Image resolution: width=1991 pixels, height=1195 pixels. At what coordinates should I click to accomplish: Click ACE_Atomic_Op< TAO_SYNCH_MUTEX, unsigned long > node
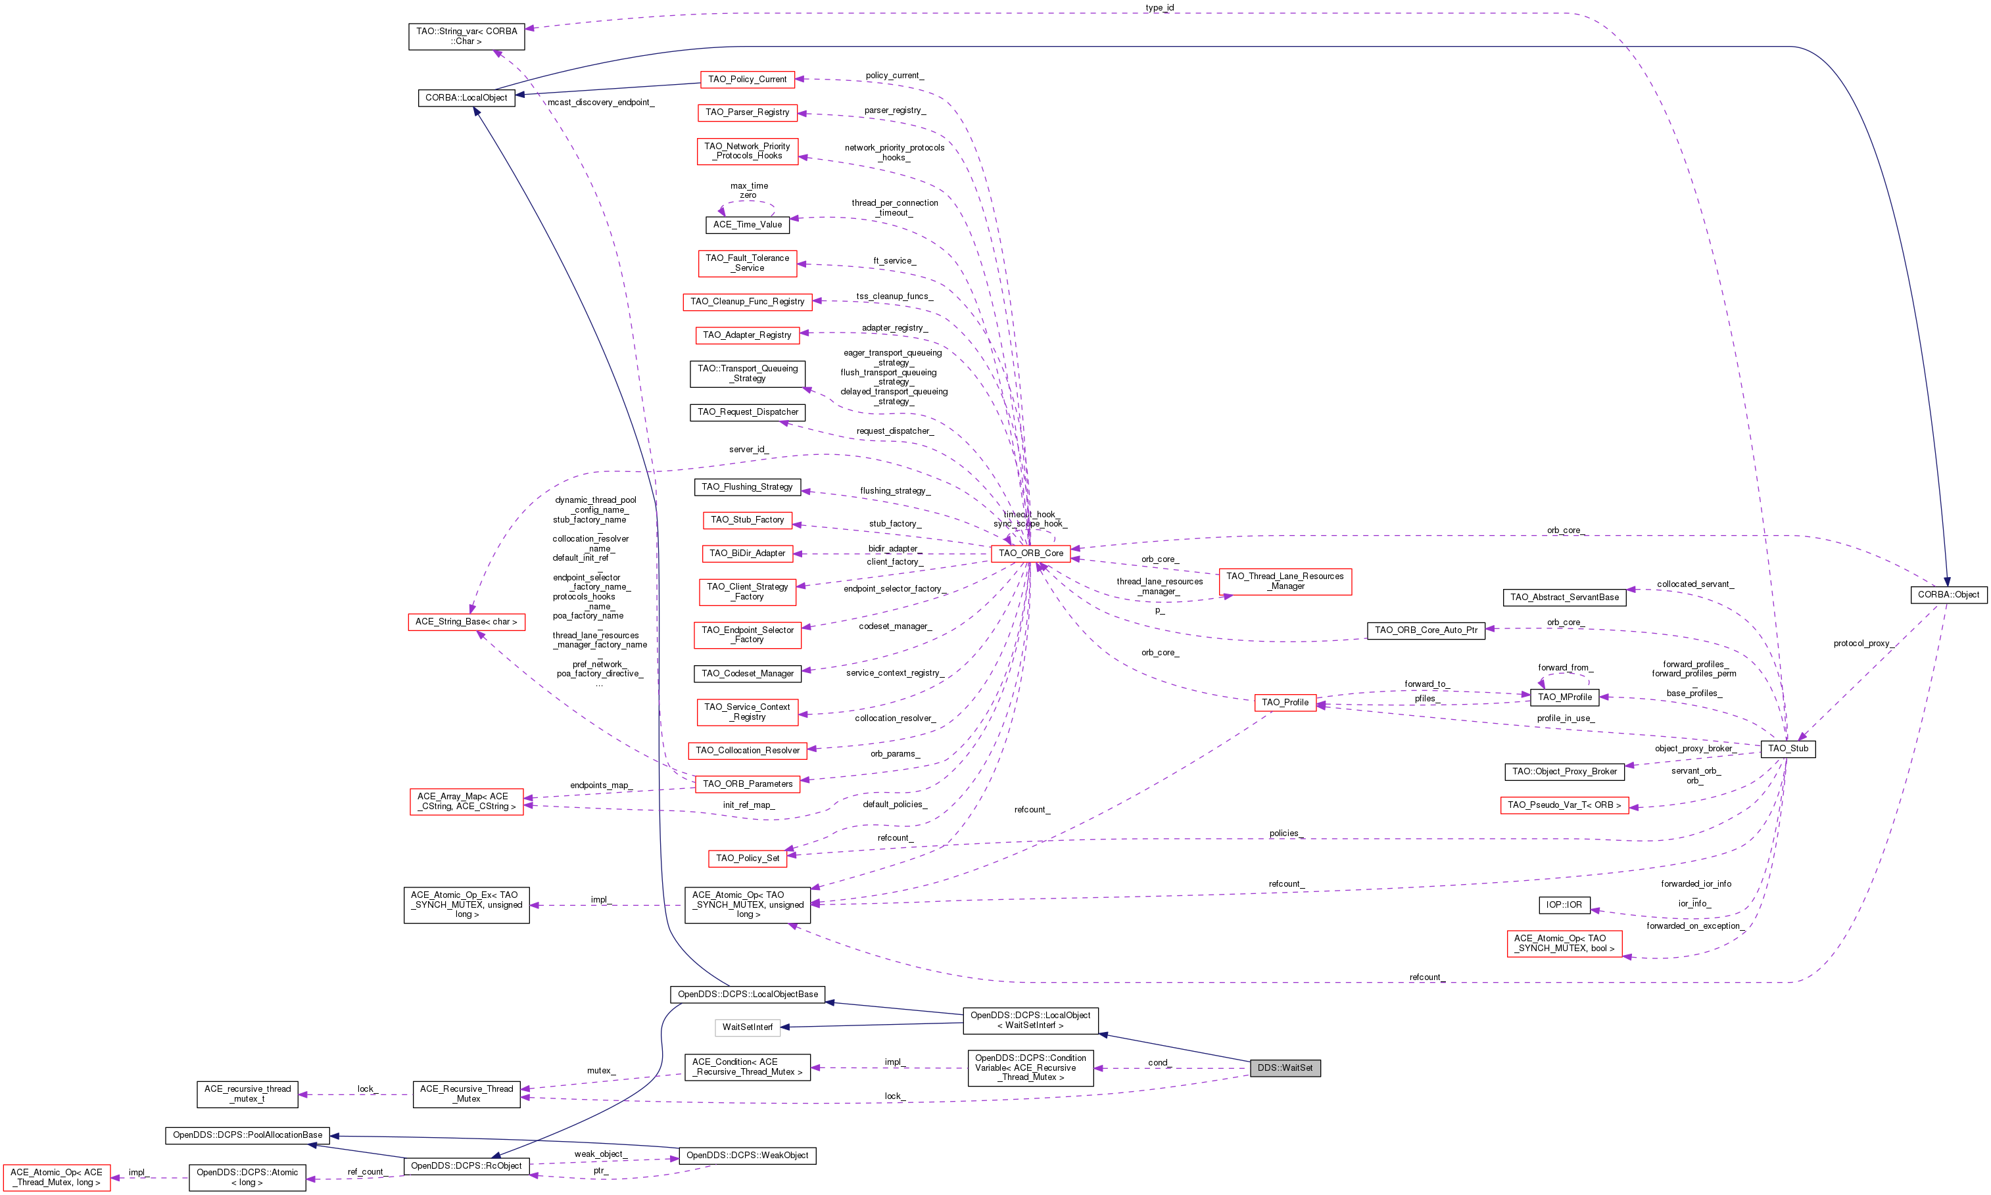coord(747,905)
